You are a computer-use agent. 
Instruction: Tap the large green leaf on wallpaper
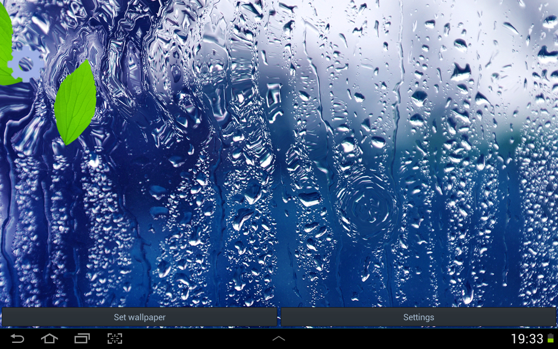point(75,103)
